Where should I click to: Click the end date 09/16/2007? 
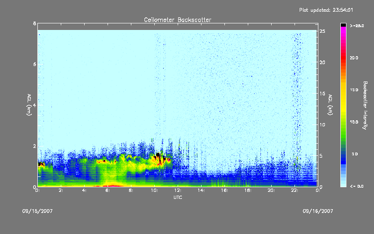[318, 211]
